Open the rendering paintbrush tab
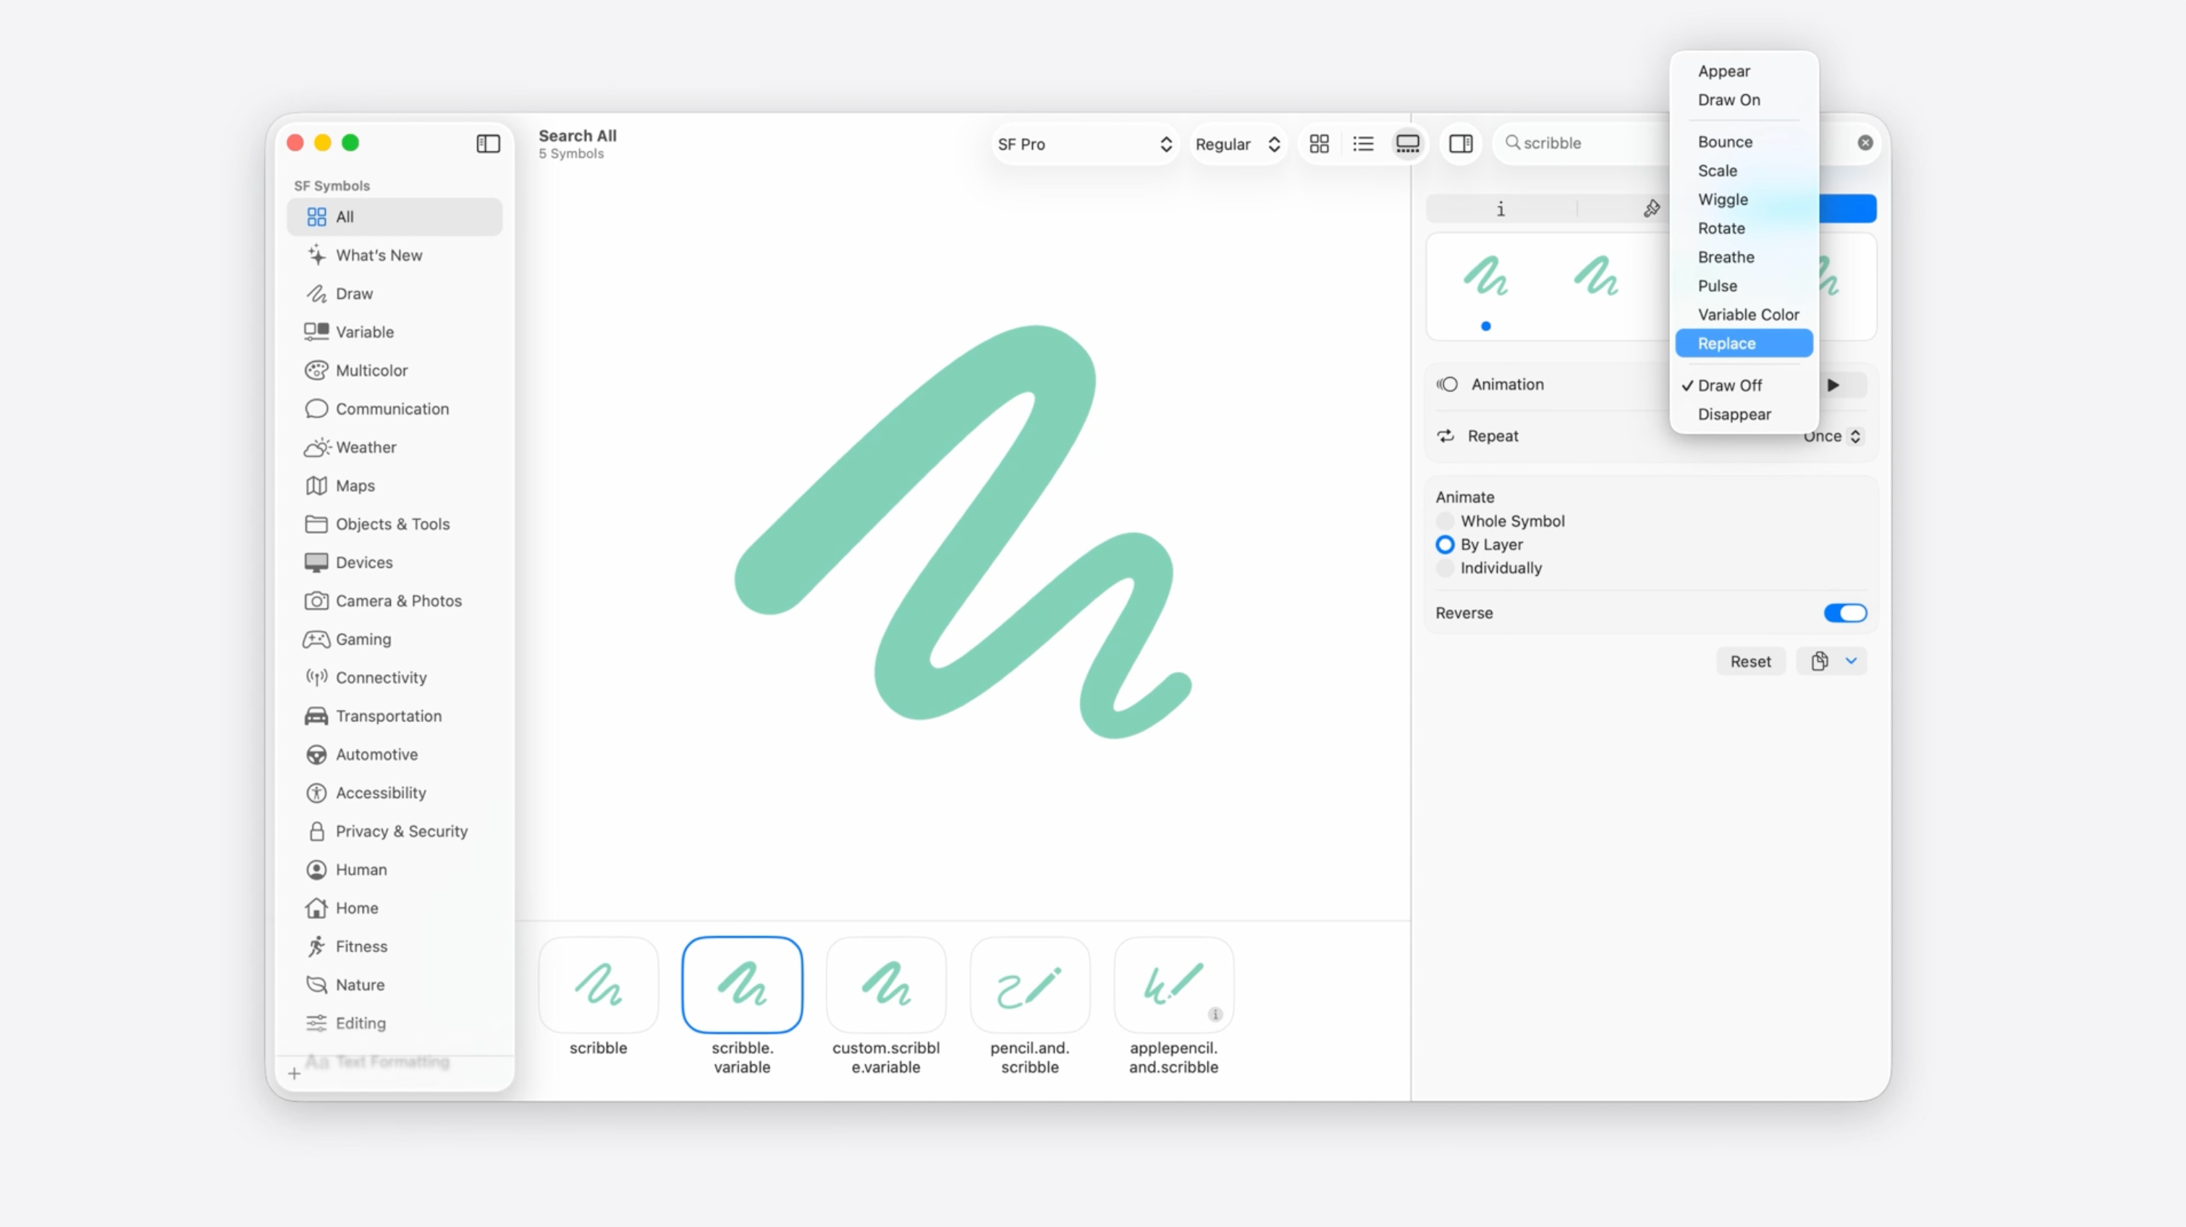Image resolution: width=2186 pixels, height=1227 pixels. pos(1651,208)
